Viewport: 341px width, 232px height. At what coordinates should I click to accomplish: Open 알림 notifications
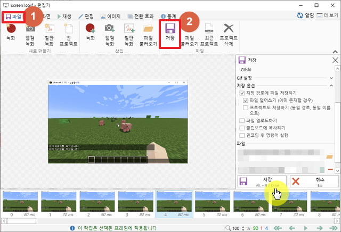tap(305, 15)
